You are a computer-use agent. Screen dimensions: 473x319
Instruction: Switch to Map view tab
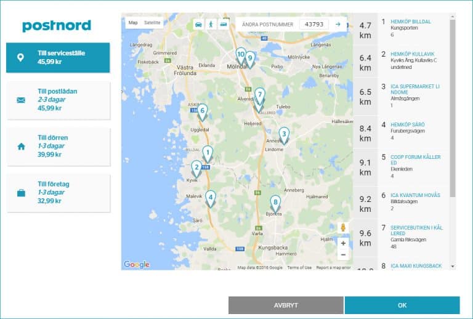133,23
